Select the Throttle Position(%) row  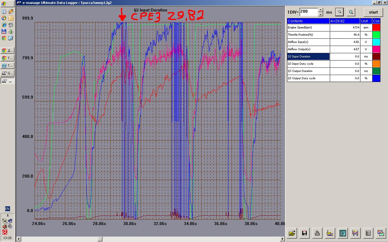point(308,35)
